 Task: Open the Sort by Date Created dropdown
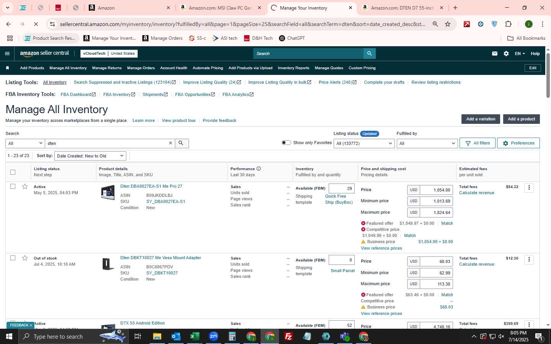pyautogui.click(x=90, y=156)
